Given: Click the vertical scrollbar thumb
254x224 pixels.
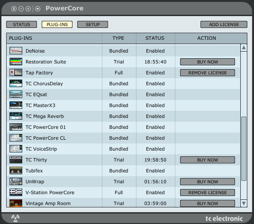Looking at the screenshot, I should (x=244, y=149).
